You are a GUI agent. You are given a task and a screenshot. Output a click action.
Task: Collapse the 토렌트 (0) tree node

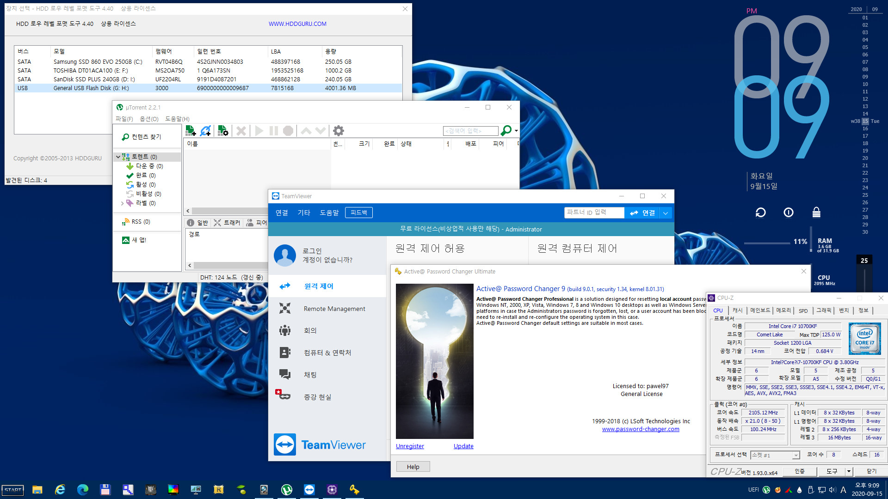click(x=118, y=157)
